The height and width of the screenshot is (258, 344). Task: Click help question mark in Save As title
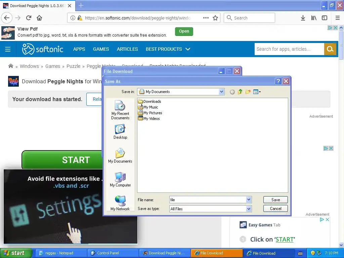pos(278,81)
